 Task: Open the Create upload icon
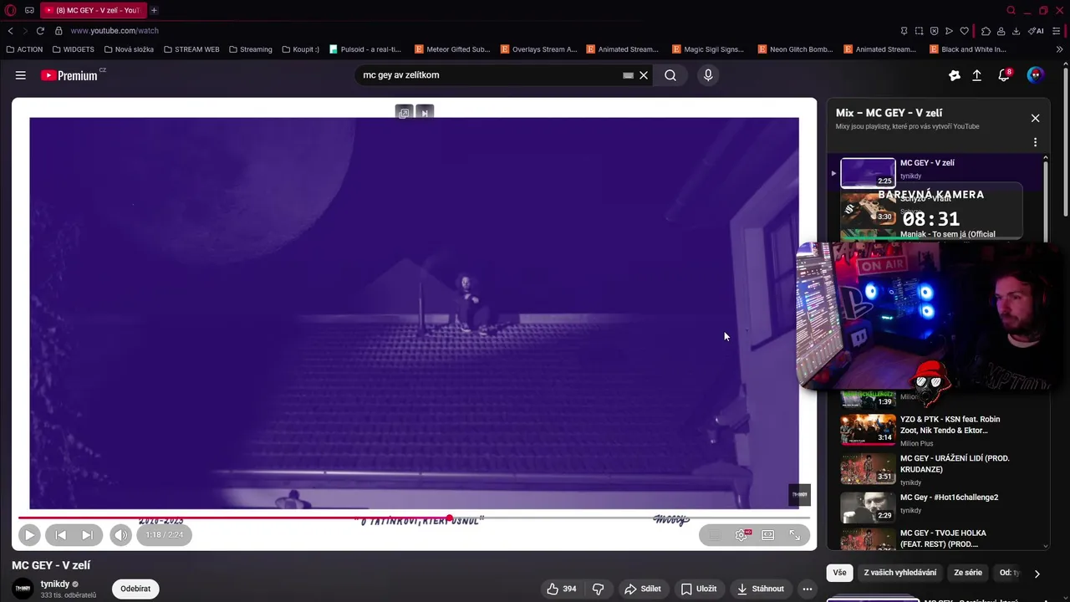point(976,75)
